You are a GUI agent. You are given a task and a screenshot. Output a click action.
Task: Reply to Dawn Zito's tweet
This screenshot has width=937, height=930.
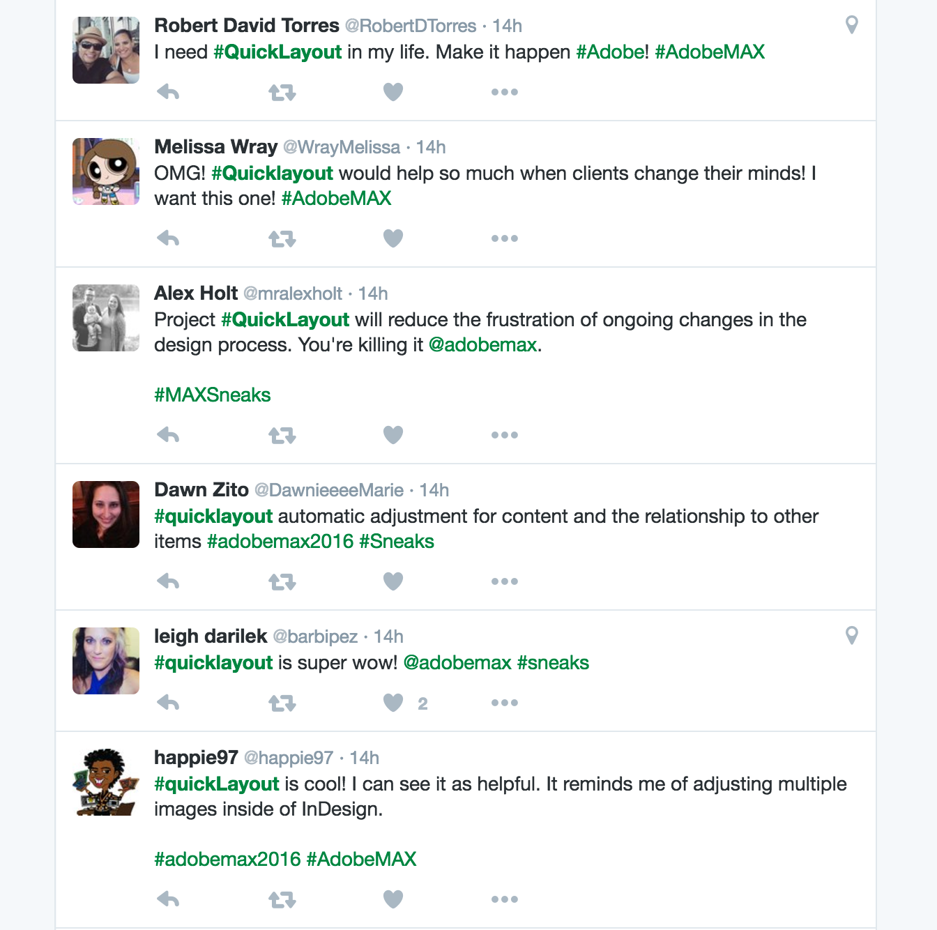[x=168, y=581]
